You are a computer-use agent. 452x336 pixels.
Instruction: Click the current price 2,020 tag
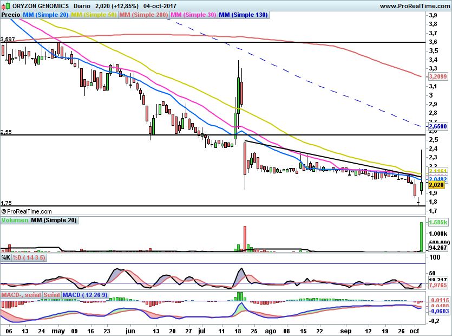tap(436, 185)
